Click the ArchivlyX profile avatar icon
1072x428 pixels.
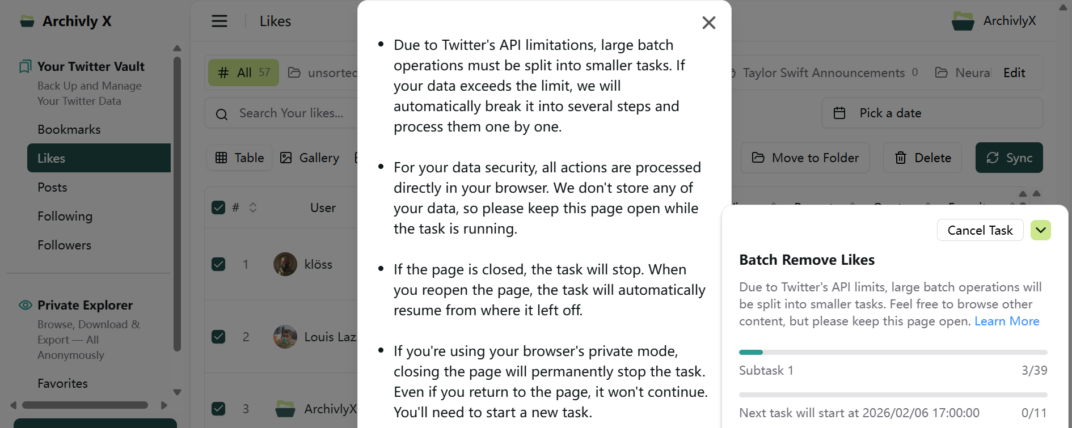click(963, 21)
